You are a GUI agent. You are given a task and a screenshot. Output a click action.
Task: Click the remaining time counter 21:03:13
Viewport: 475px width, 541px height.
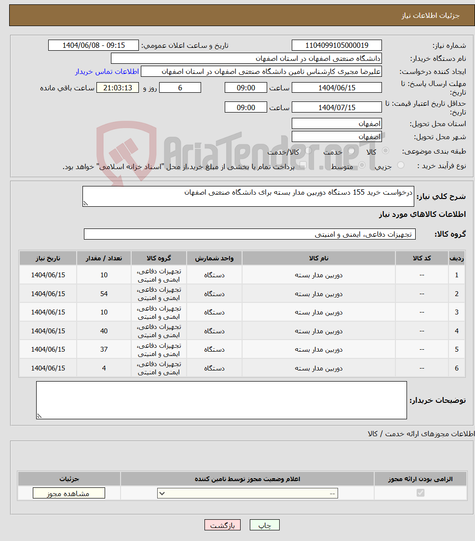[x=117, y=87]
